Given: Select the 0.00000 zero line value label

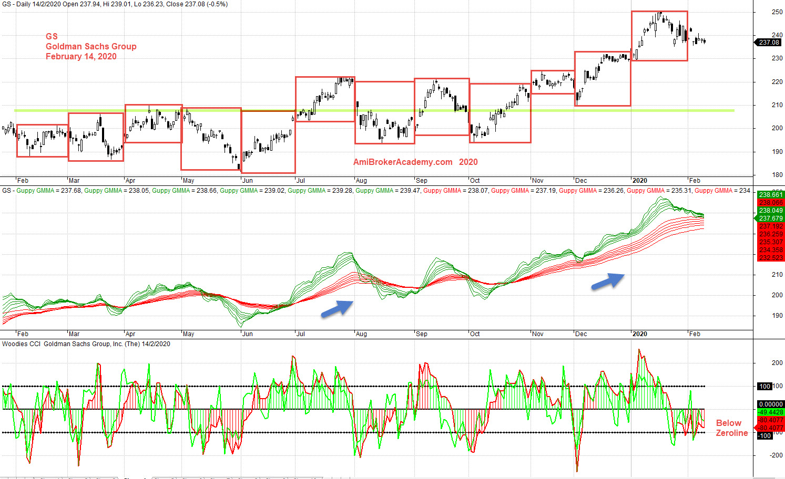Looking at the screenshot, I should pos(771,404).
